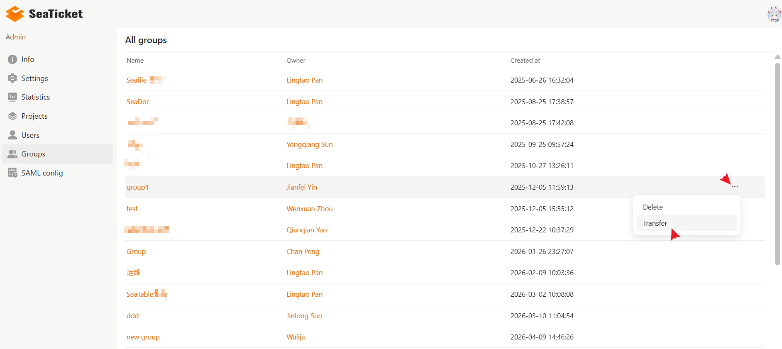Open owner Wenxuan Zhou profile
Viewport: 782px width, 349px height.
point(309,209)
